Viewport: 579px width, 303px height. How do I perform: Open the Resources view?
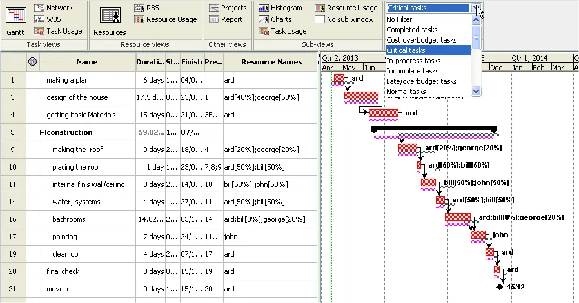[x=110, y=21]
